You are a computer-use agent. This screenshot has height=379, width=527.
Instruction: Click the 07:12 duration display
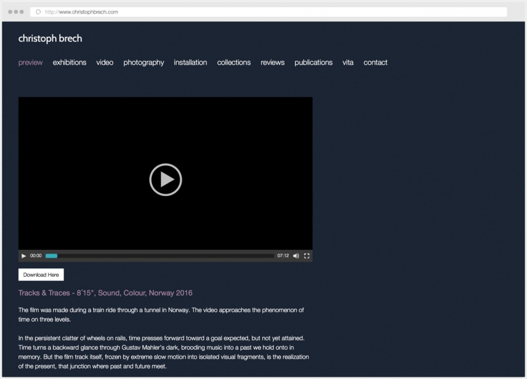tap(283, 256)
